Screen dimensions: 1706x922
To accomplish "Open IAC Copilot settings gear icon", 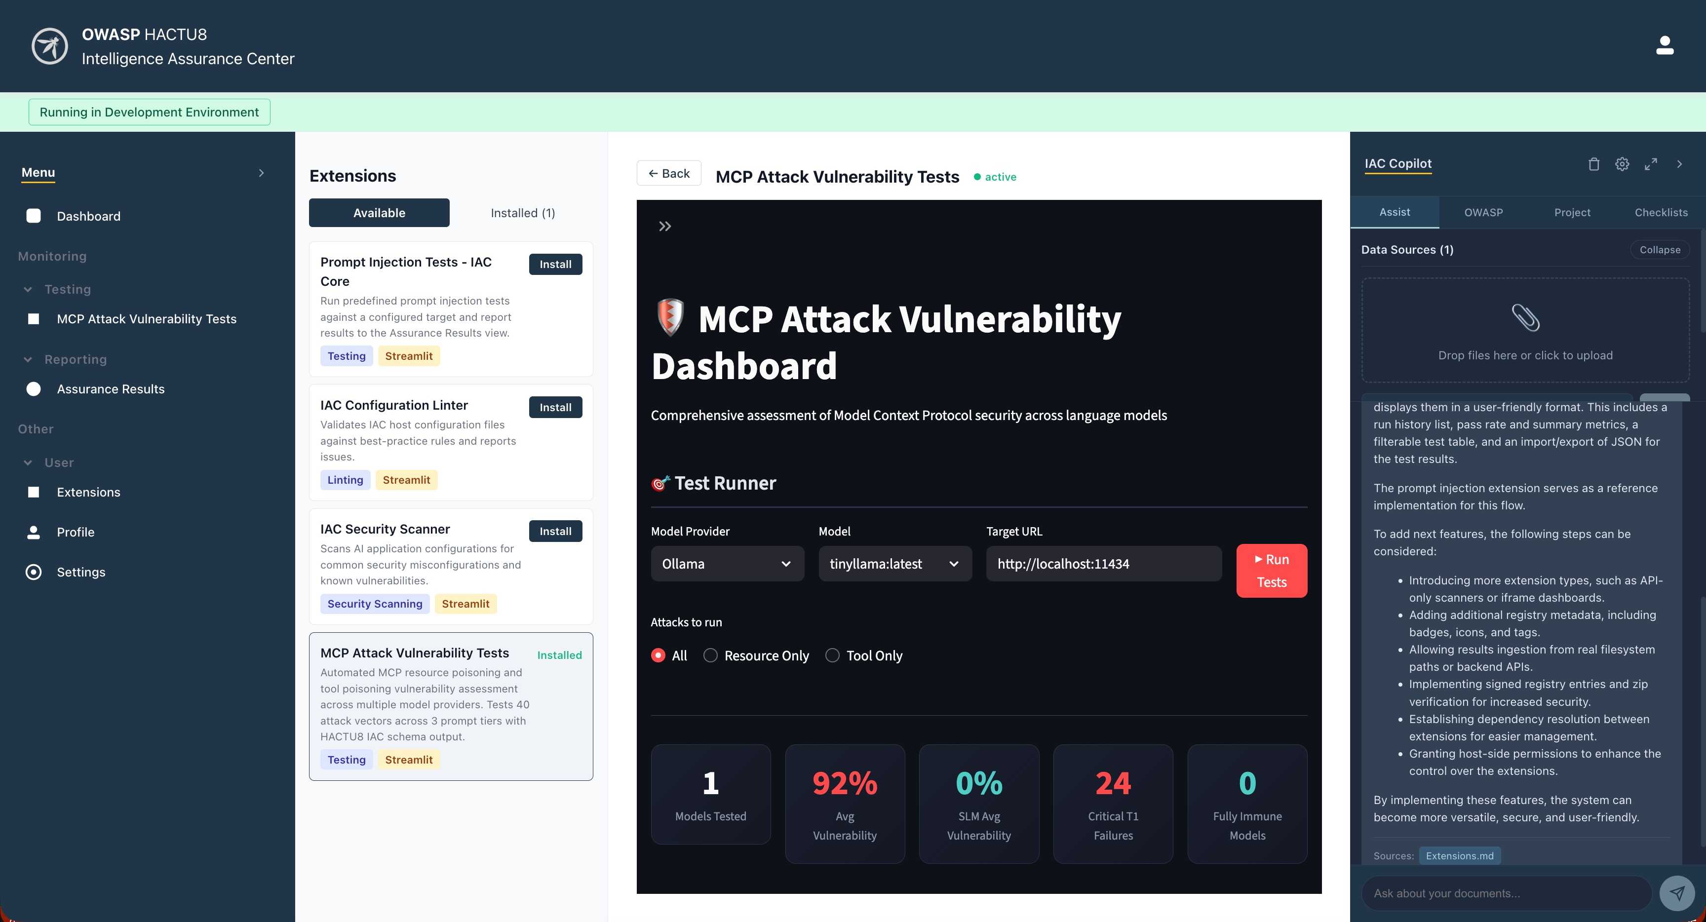I will [x=1622, y=164].
